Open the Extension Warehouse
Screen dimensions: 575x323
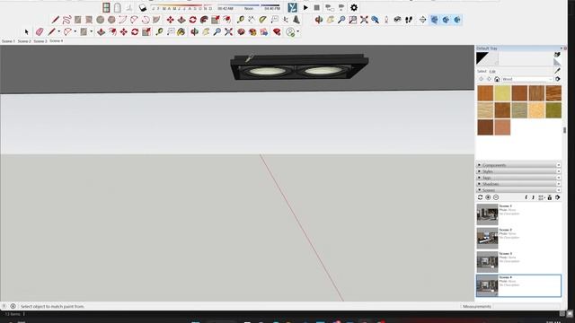coord(252,32)
